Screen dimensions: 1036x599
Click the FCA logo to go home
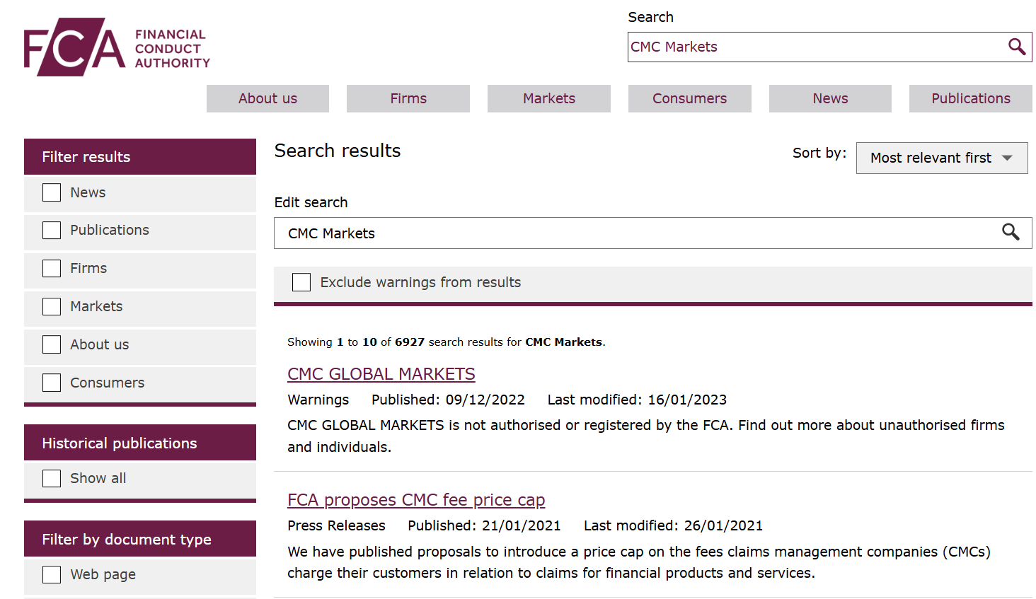117,47
